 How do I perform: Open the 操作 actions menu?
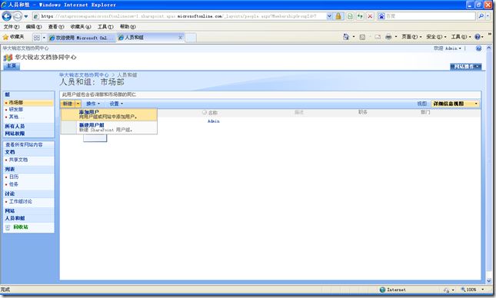coord(93,104)
